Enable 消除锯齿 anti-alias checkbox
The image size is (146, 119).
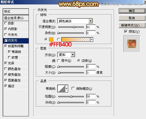[73, 88]
